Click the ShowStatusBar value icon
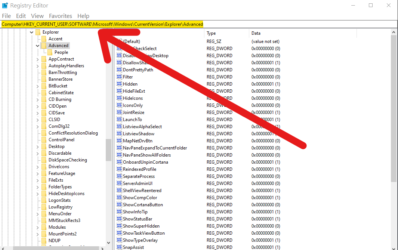This screenshot has height=250, width=398. point(120,219)
